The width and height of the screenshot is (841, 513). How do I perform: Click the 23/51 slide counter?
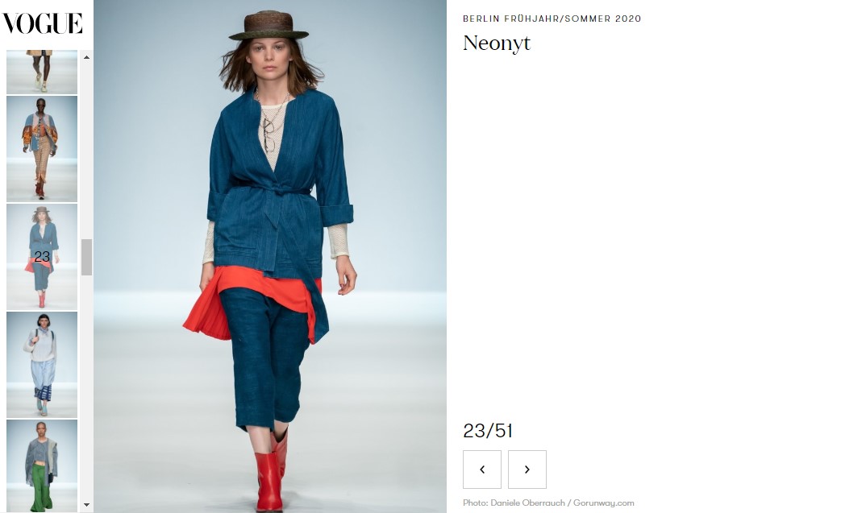[488, 431]
